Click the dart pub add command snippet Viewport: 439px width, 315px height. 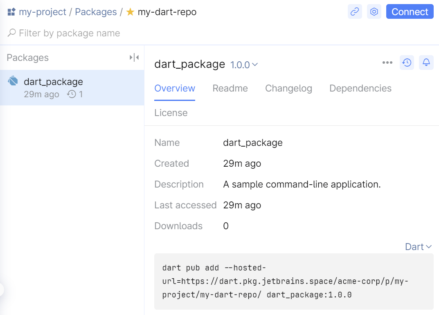coord(294,281)
